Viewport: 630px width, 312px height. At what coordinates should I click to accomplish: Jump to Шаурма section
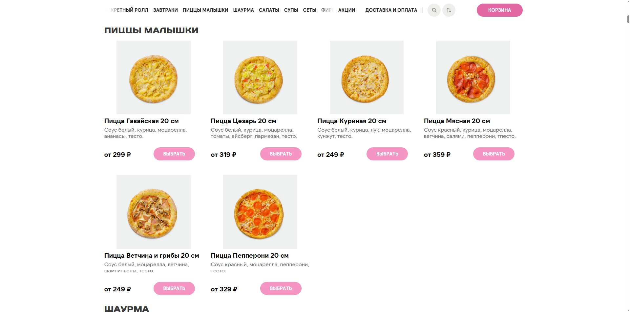(243, 10)
